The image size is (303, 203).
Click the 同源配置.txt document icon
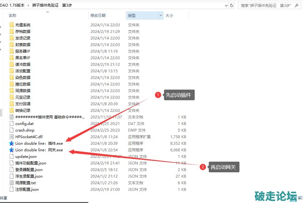[12, 183]
